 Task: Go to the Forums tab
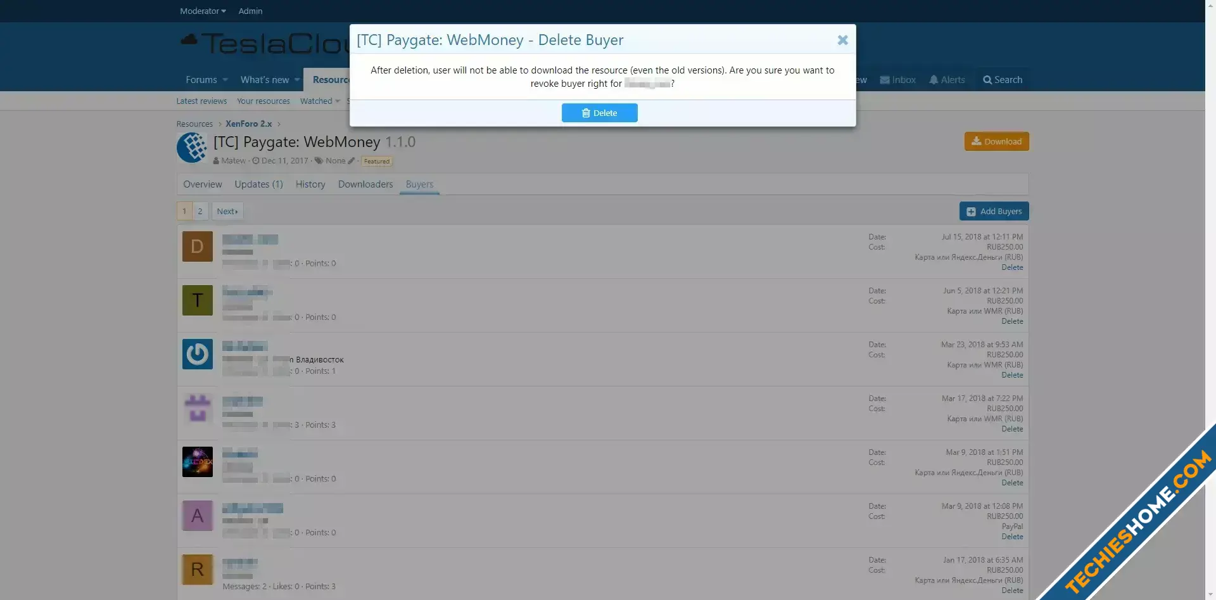201,80
